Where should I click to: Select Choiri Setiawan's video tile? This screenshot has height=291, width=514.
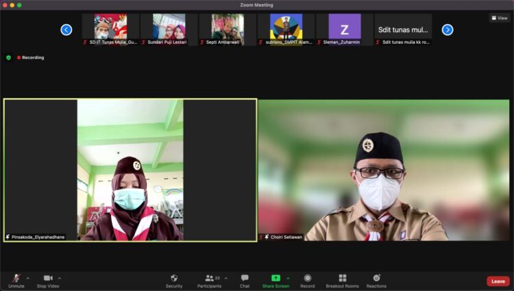pyautogui.click(x=384, y=170)
